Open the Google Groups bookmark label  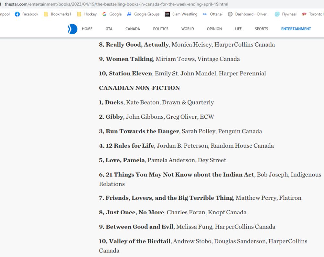click(x=147, y=14)
